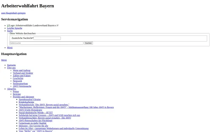The image size is (211, 132).
Task: Open Verbandsbericht 'Die AWO. Bayern sozial gestalten.'
Action: click(44, 105)
